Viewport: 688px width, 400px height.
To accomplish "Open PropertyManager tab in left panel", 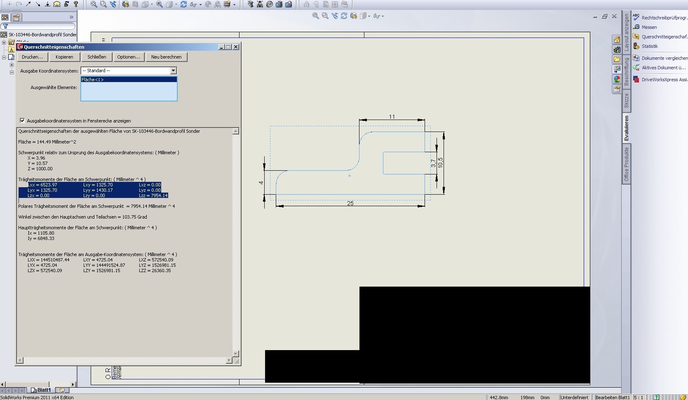I will tap(16, 17).
